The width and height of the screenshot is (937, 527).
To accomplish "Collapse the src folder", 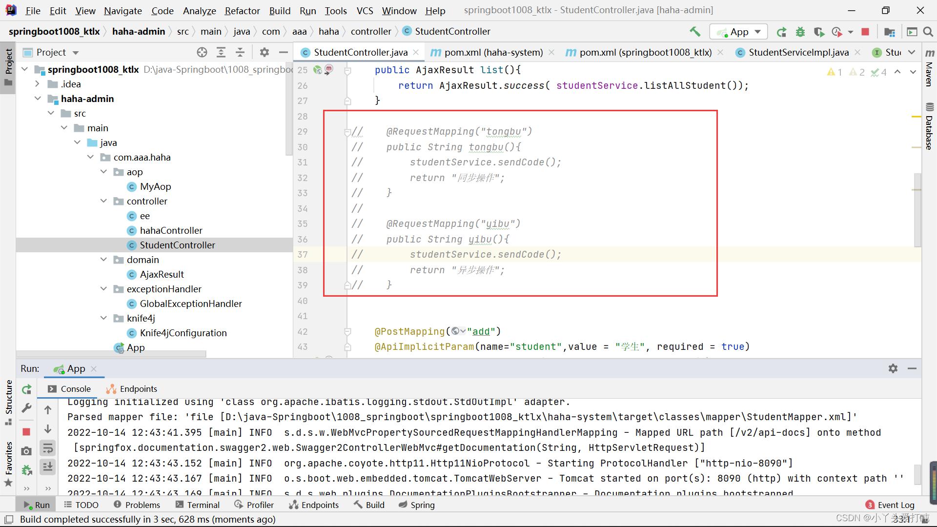I will [51, 113].
